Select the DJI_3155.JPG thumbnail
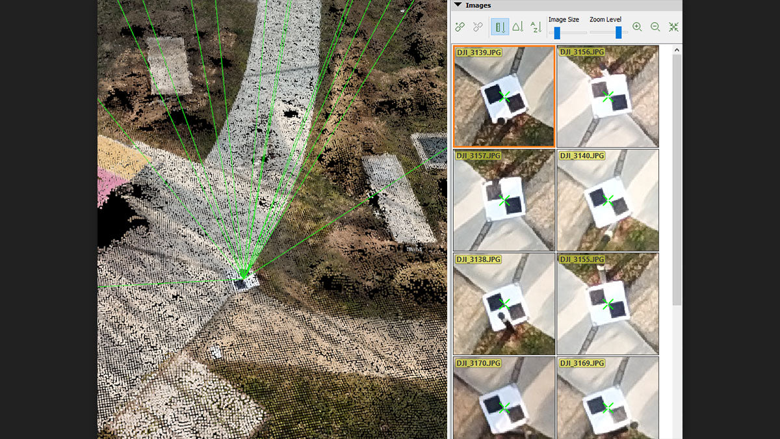Screen dimensions: 780x439 [608, 303]
